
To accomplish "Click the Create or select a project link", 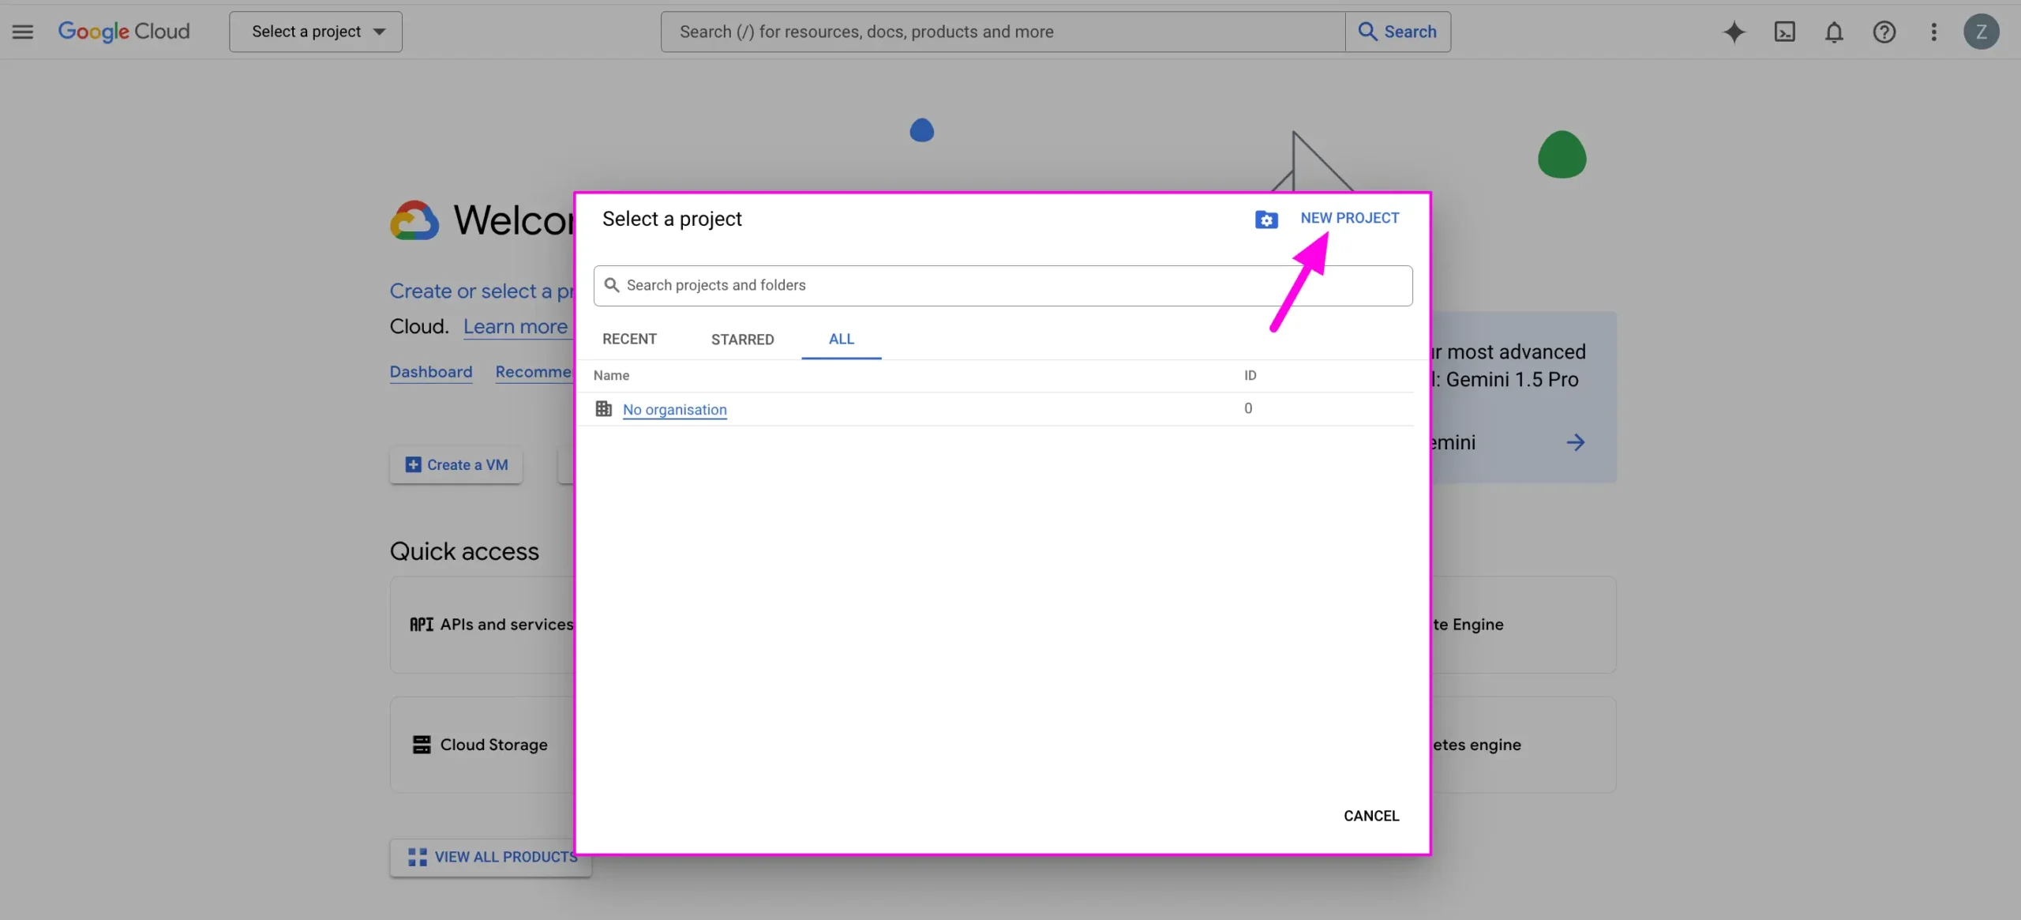I will (x=482, y=291).
